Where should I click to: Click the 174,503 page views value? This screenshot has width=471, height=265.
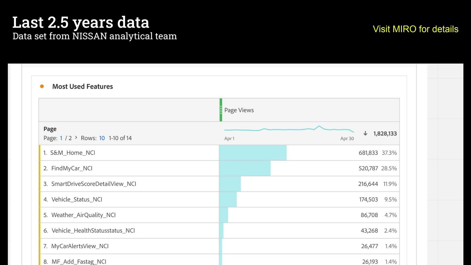pos(369,200)
